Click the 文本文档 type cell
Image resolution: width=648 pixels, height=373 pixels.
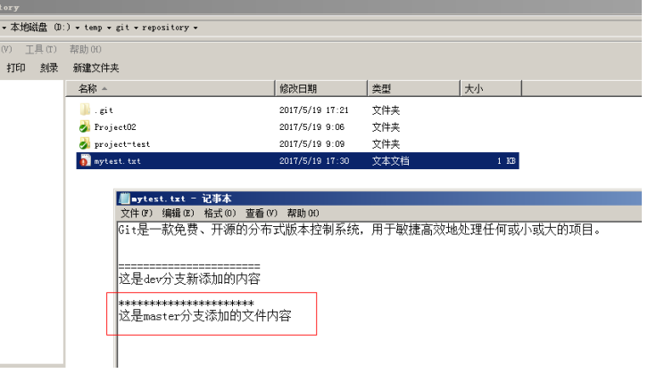coord(391,161)
